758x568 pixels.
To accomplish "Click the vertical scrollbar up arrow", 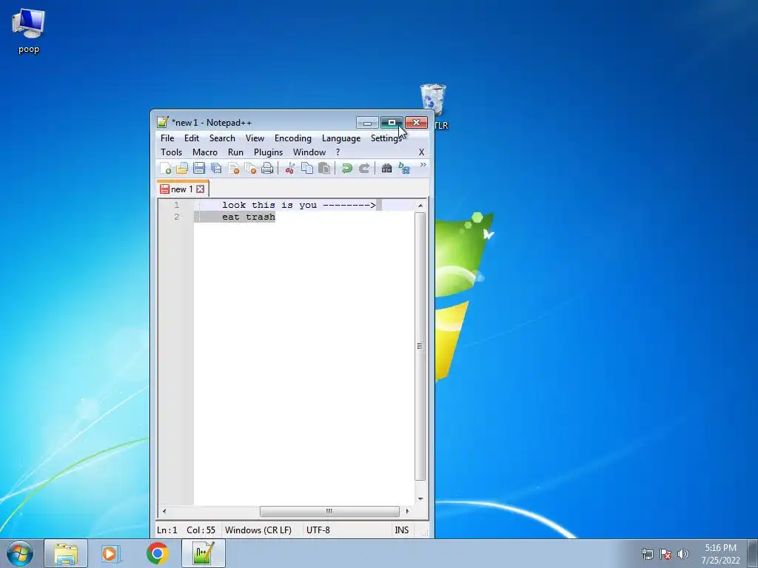I will coord(420,206).
